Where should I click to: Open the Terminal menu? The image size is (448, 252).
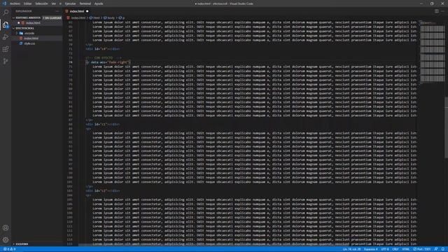(x=85, y=3)
